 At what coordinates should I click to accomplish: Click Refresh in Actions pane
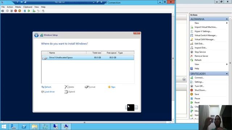click(198, 60)
